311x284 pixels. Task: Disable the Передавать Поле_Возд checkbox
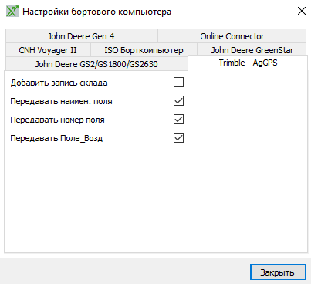[x=178, y=138]
